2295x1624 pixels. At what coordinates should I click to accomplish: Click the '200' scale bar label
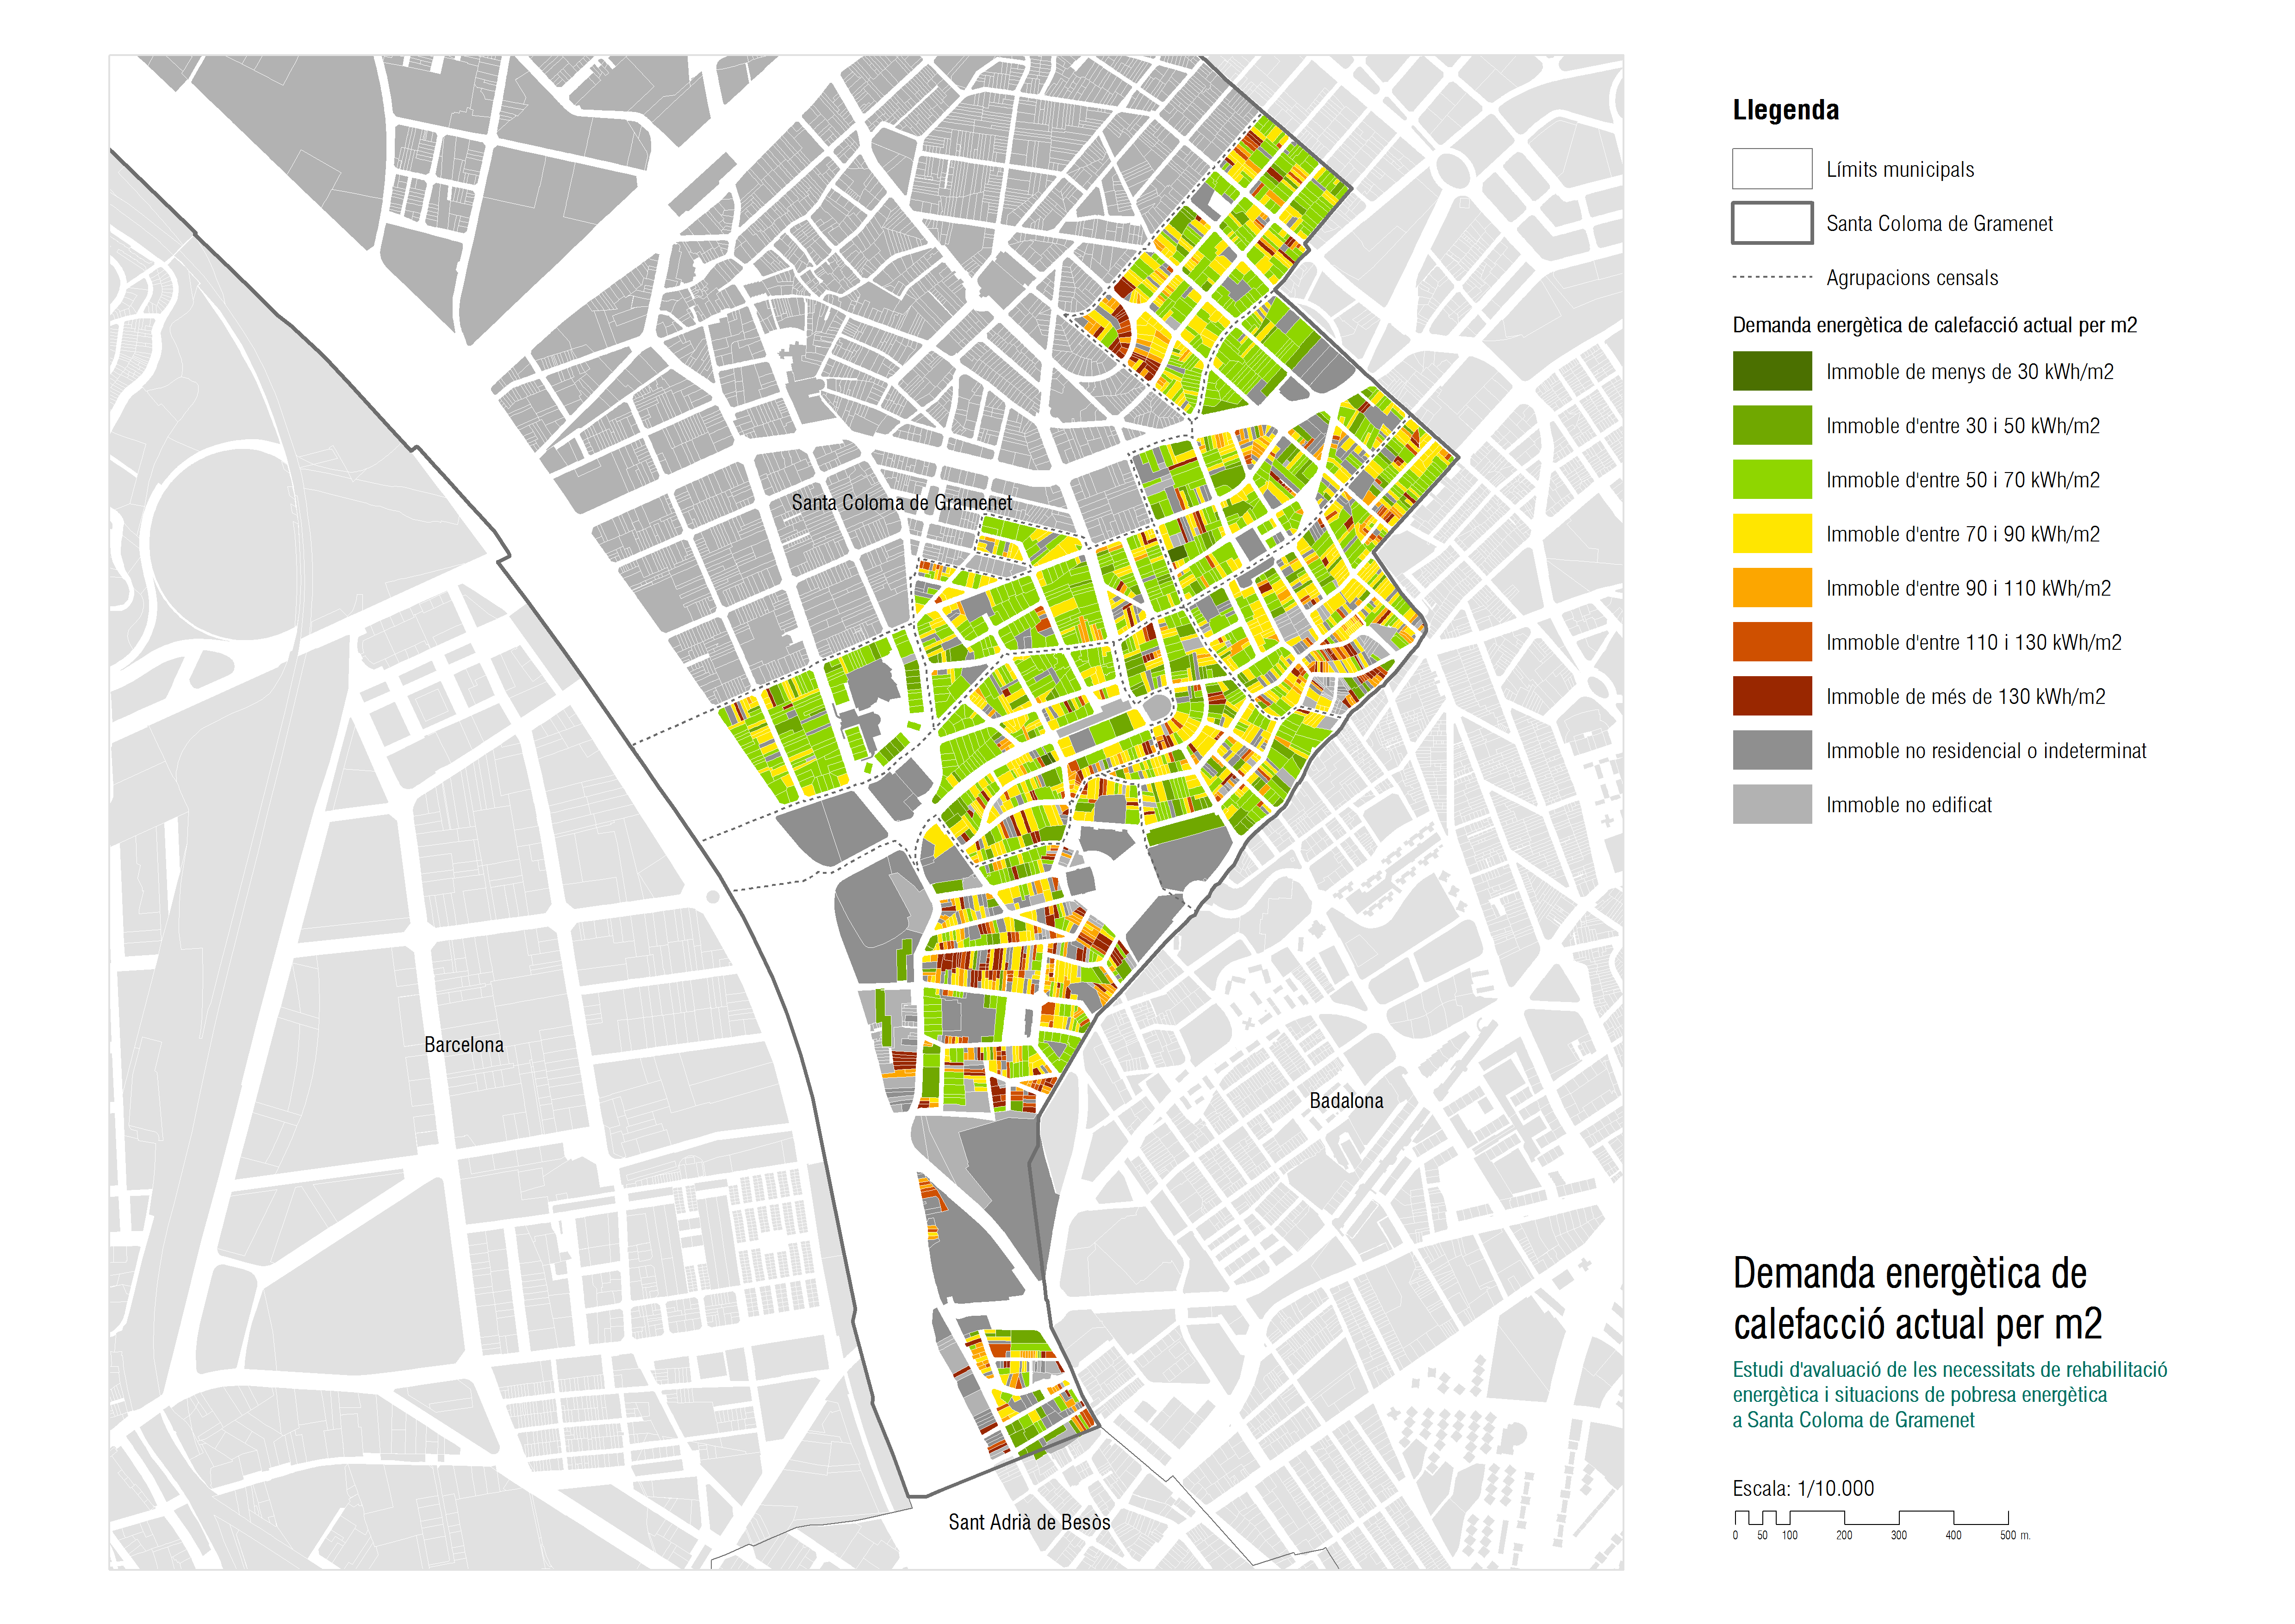point(1843,1535)
